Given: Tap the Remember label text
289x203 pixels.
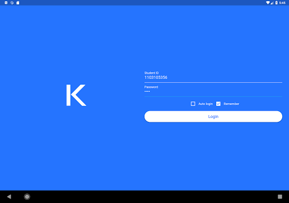Looking at the screenshot, I should pos(231,104).
